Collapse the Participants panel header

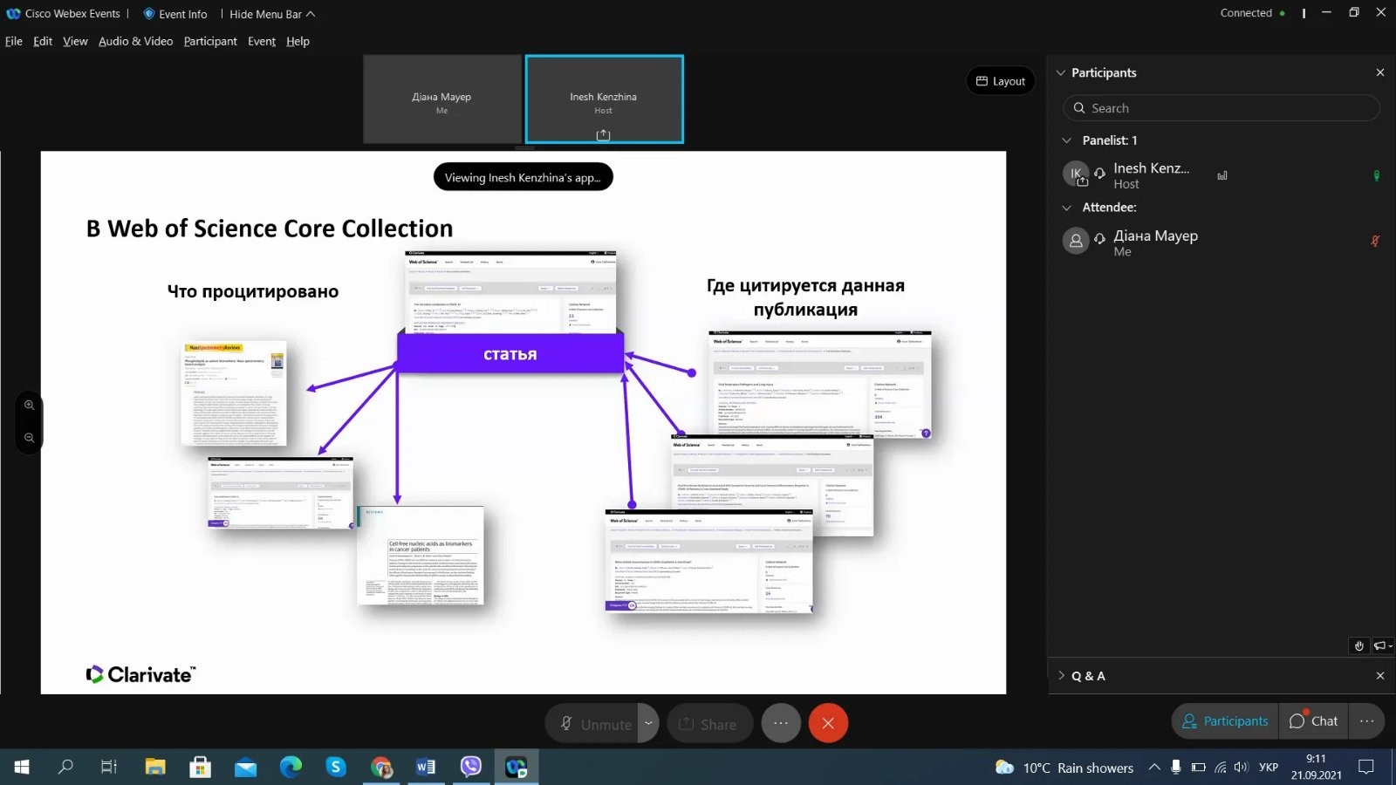[1061, 72]
